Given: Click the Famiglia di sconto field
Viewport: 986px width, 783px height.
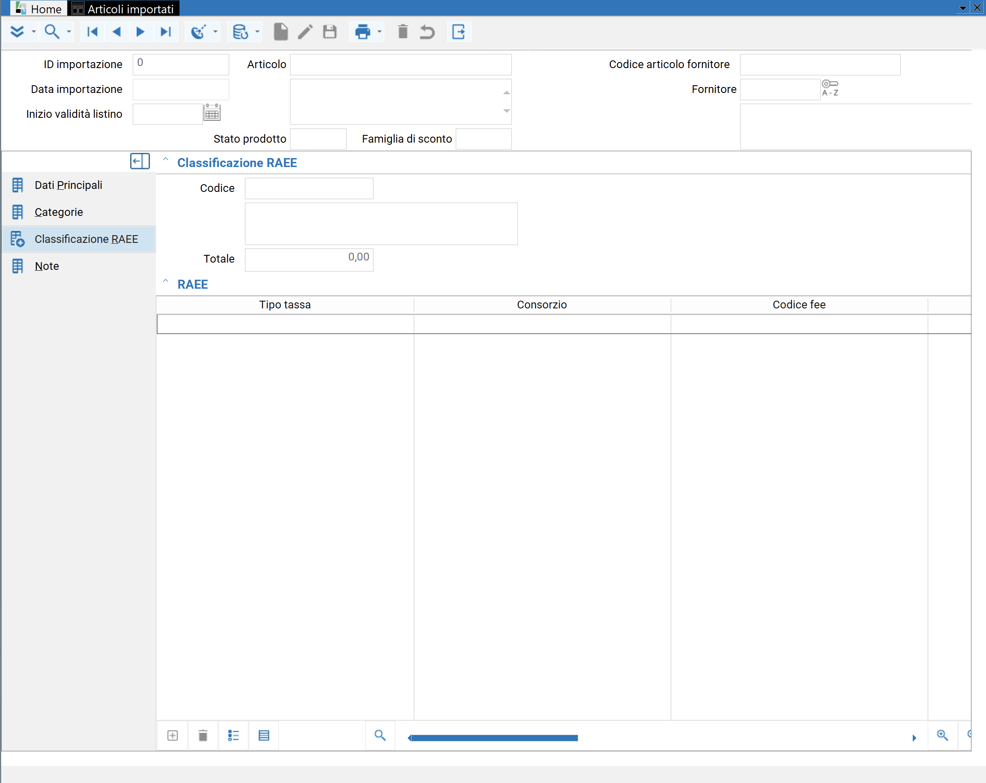Looking at the screenshot, I should [x=484, y=139].
